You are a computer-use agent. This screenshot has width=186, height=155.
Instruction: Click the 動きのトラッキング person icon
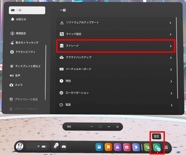click(x=12, y=43)
